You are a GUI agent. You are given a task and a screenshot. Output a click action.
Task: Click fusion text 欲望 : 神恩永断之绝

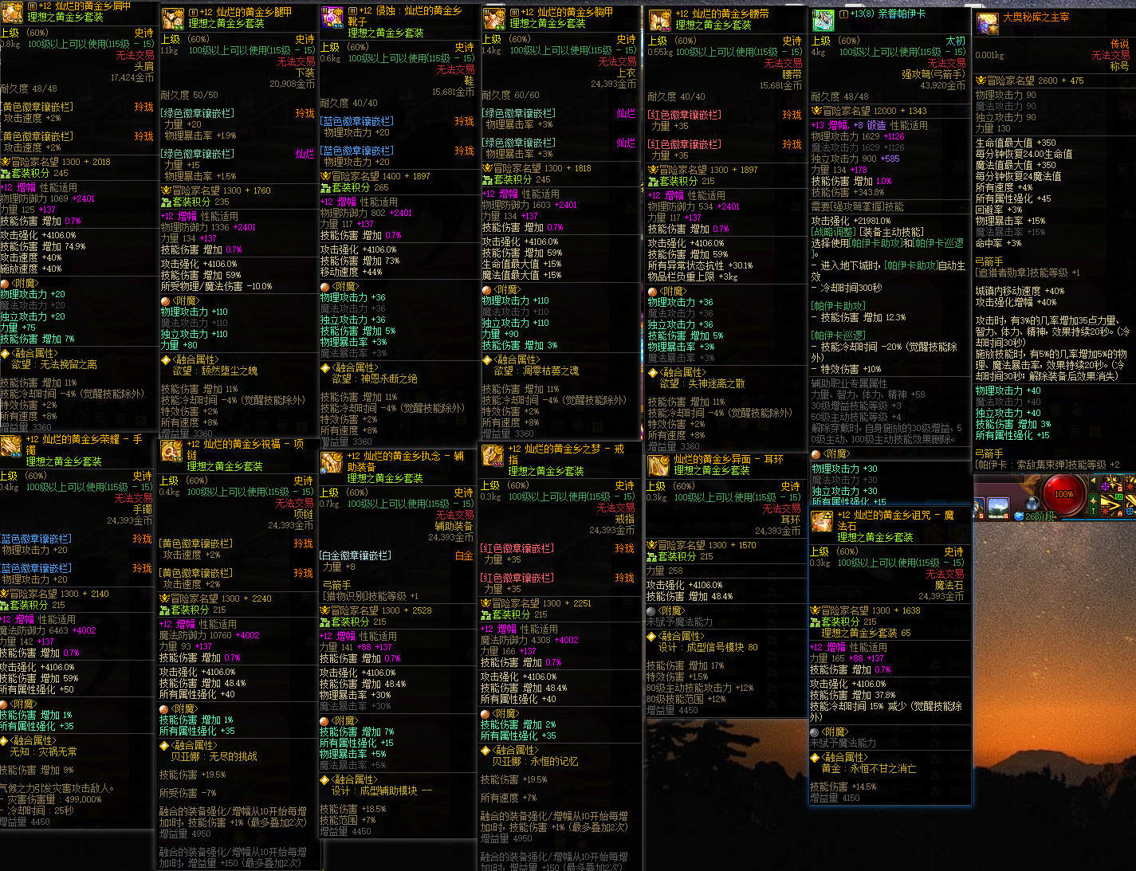pyautogui.click(x=375, y=379)
